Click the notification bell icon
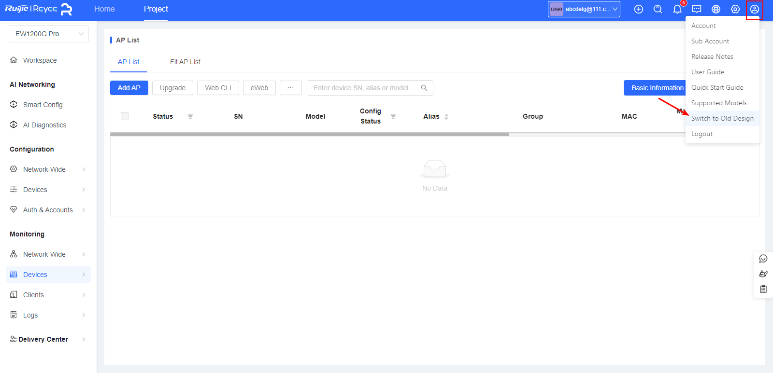Image resolution: width=773 pixels, height=373 pixels. tap(677, 9)
